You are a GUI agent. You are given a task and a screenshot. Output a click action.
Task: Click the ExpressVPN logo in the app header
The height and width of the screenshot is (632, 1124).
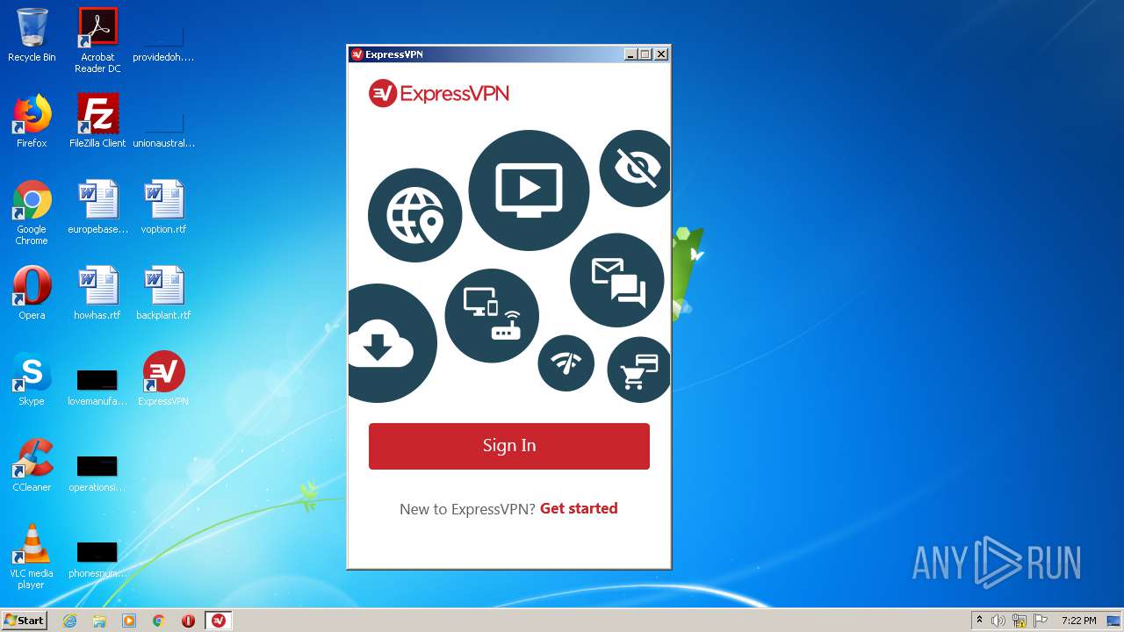click(439, 93)
